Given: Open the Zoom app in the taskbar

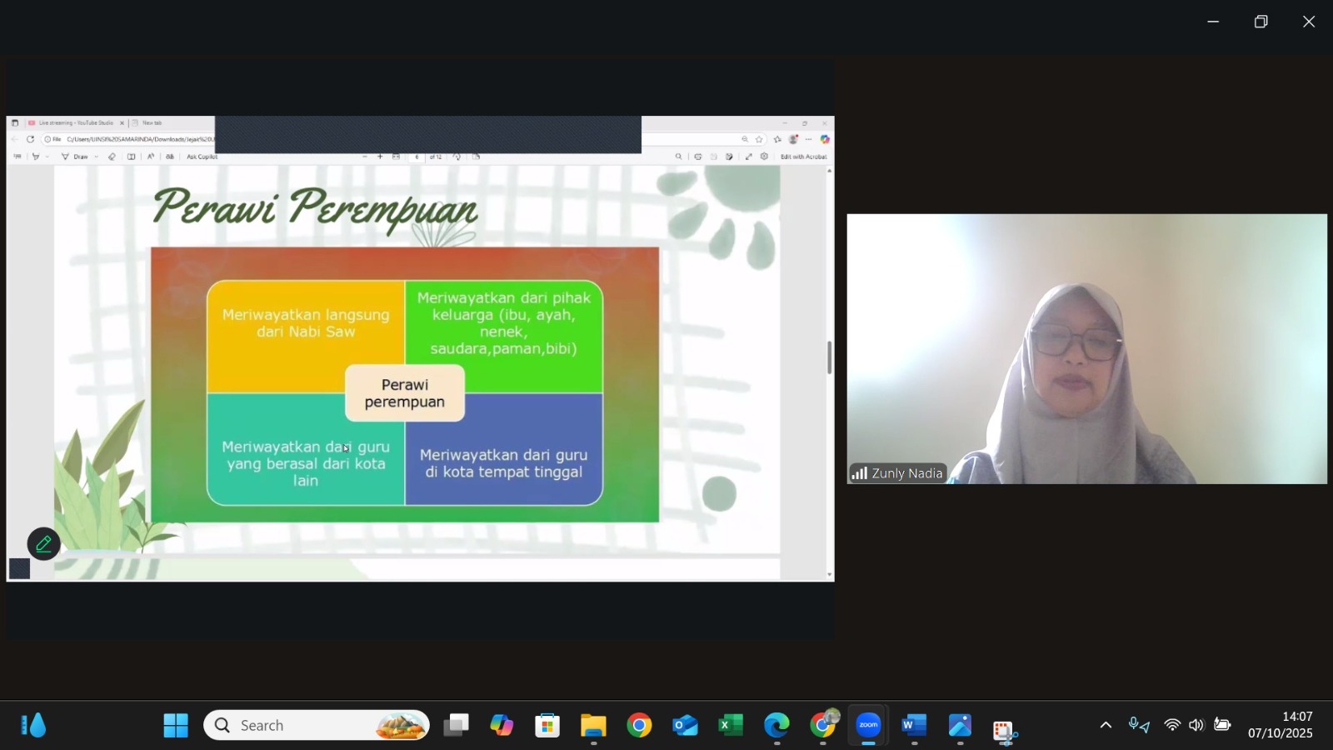Looking at the screenshot, I should [x=868, y=725].
